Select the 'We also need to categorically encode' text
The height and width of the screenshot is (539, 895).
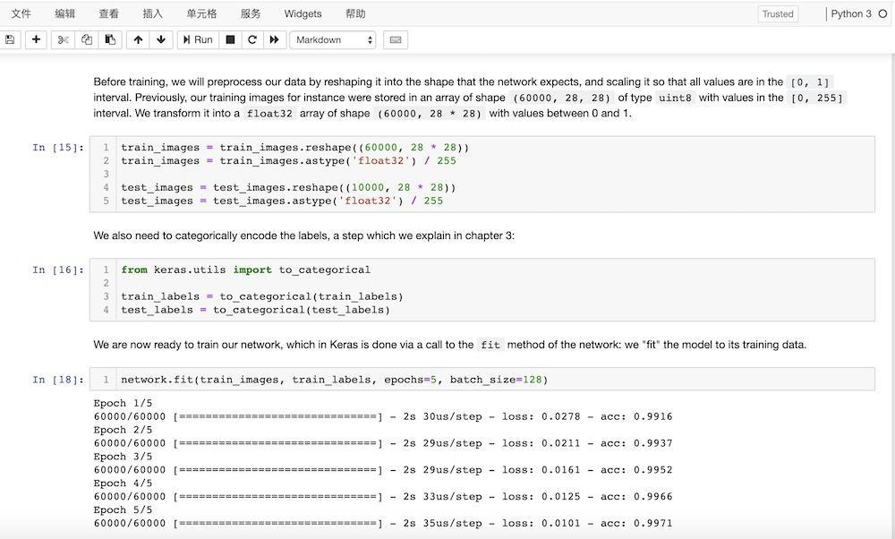[304, 235]
